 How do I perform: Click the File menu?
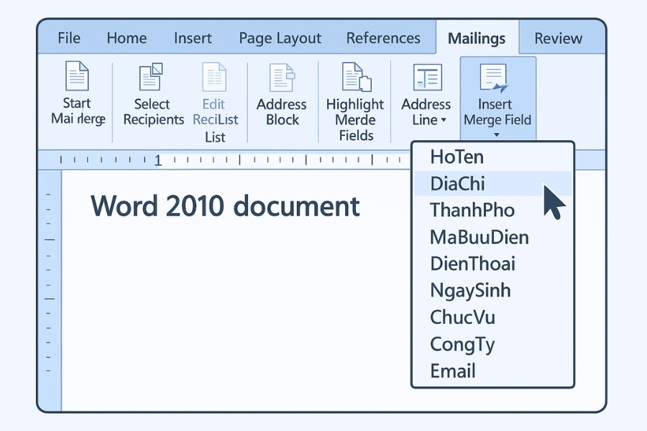tap(68, 38)
